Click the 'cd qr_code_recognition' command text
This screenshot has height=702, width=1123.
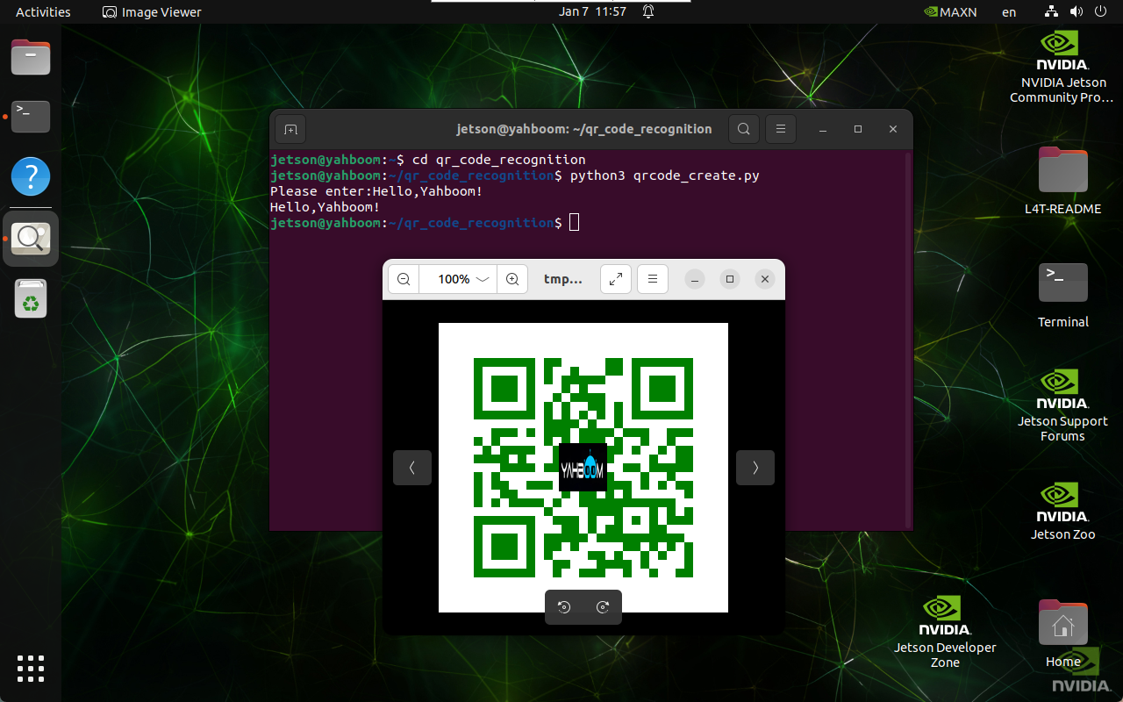(x=498, y=160)
